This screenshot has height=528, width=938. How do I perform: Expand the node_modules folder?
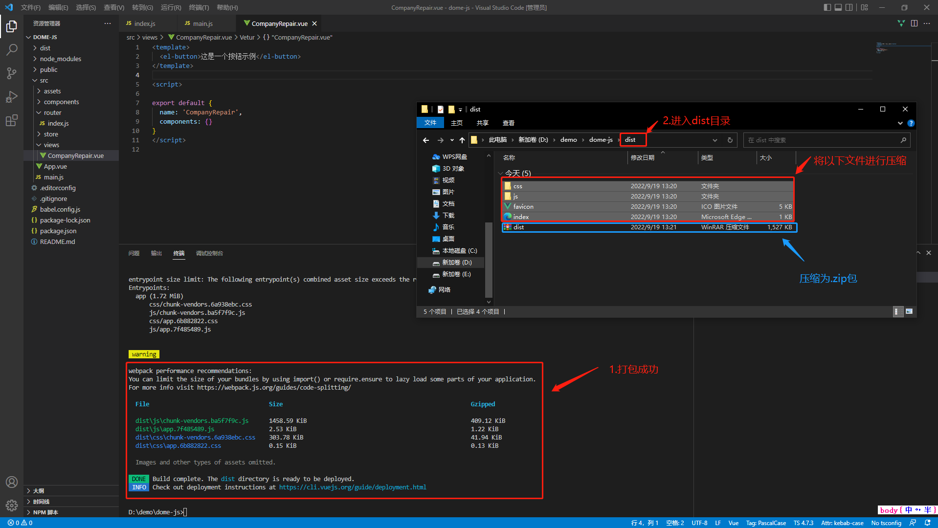(x=61, y=59)
